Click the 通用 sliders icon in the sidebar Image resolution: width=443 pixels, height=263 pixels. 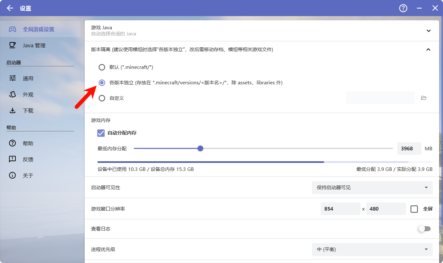(x=13, y=78)
